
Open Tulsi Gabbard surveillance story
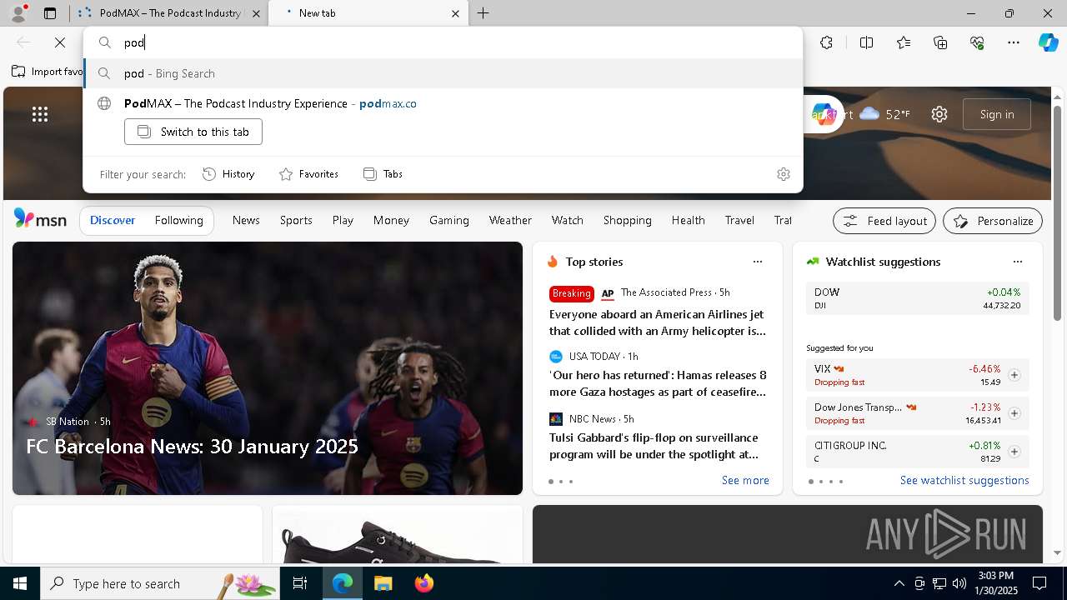pyautogui.click(x=654, y=446)
